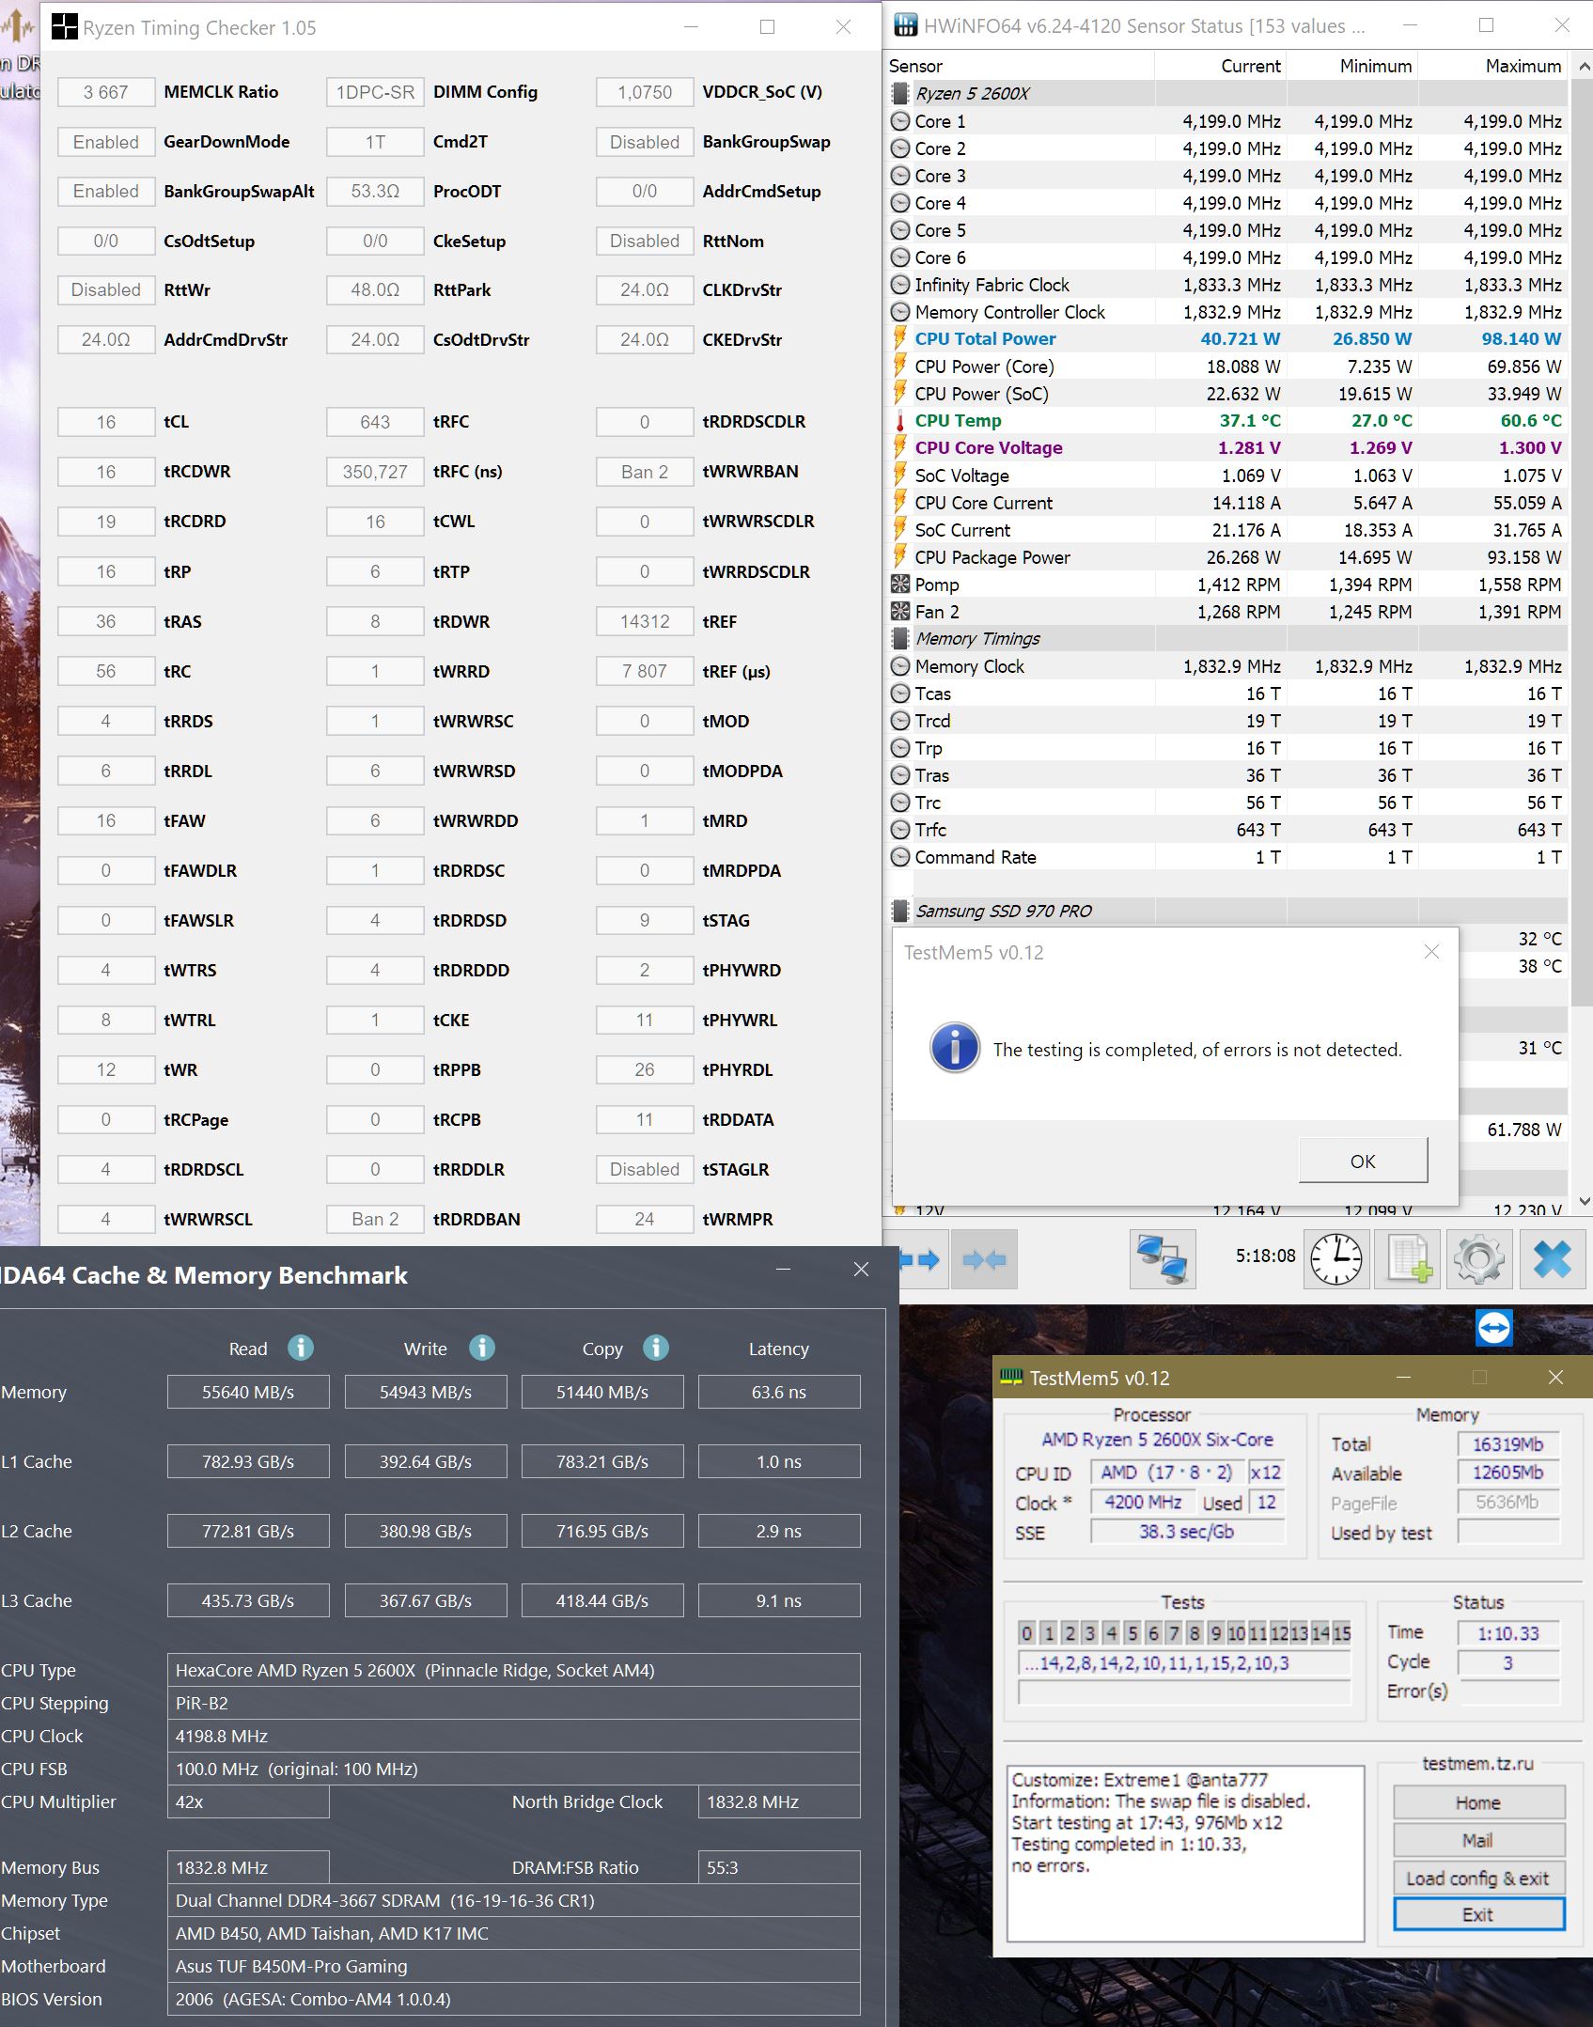Click the clock icon beside Infinity Fabric Clock
Viewport: 1593px width, 2027px height.
point(900,284)
